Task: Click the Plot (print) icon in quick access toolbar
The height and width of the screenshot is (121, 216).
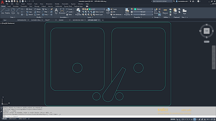Action: click(x=23, y=1)
